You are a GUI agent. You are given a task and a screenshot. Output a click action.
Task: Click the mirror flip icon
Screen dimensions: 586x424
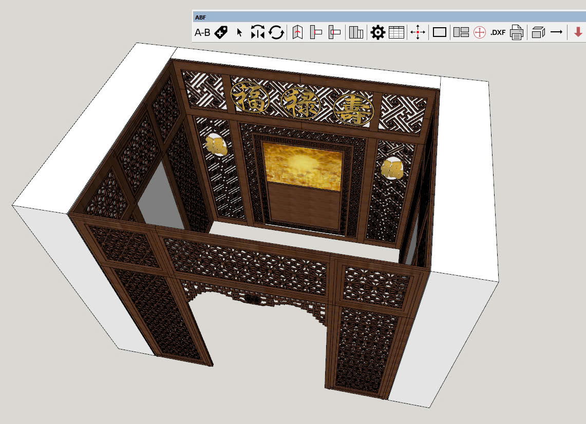point(257,33)
